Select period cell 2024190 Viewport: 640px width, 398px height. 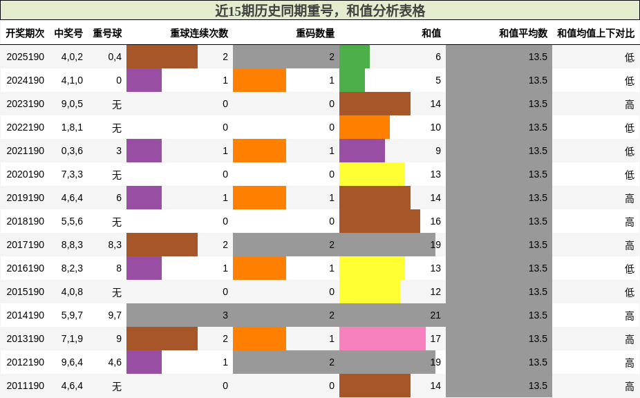coord(26,80)
